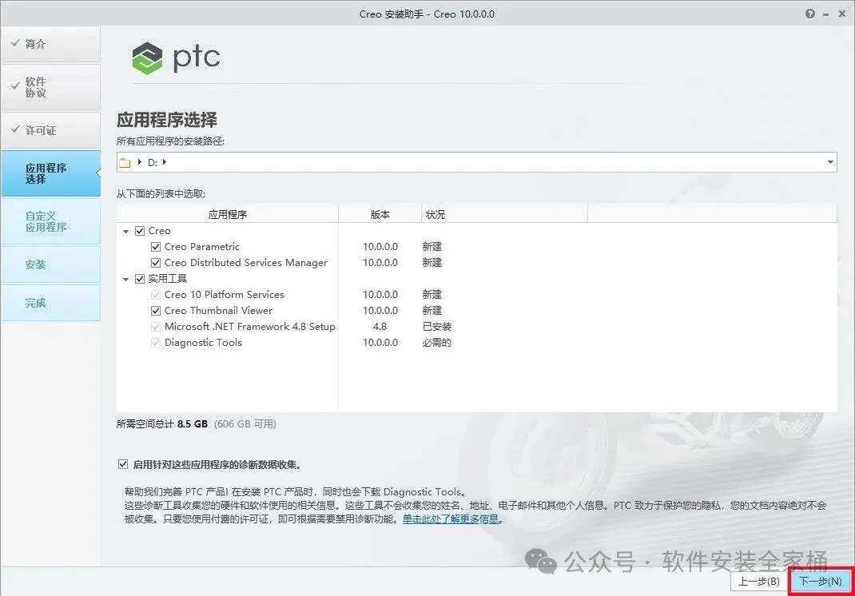Click the (606 GB 可用) text
Viewport: 855px width, 596px height.
(x=245, y=423)
